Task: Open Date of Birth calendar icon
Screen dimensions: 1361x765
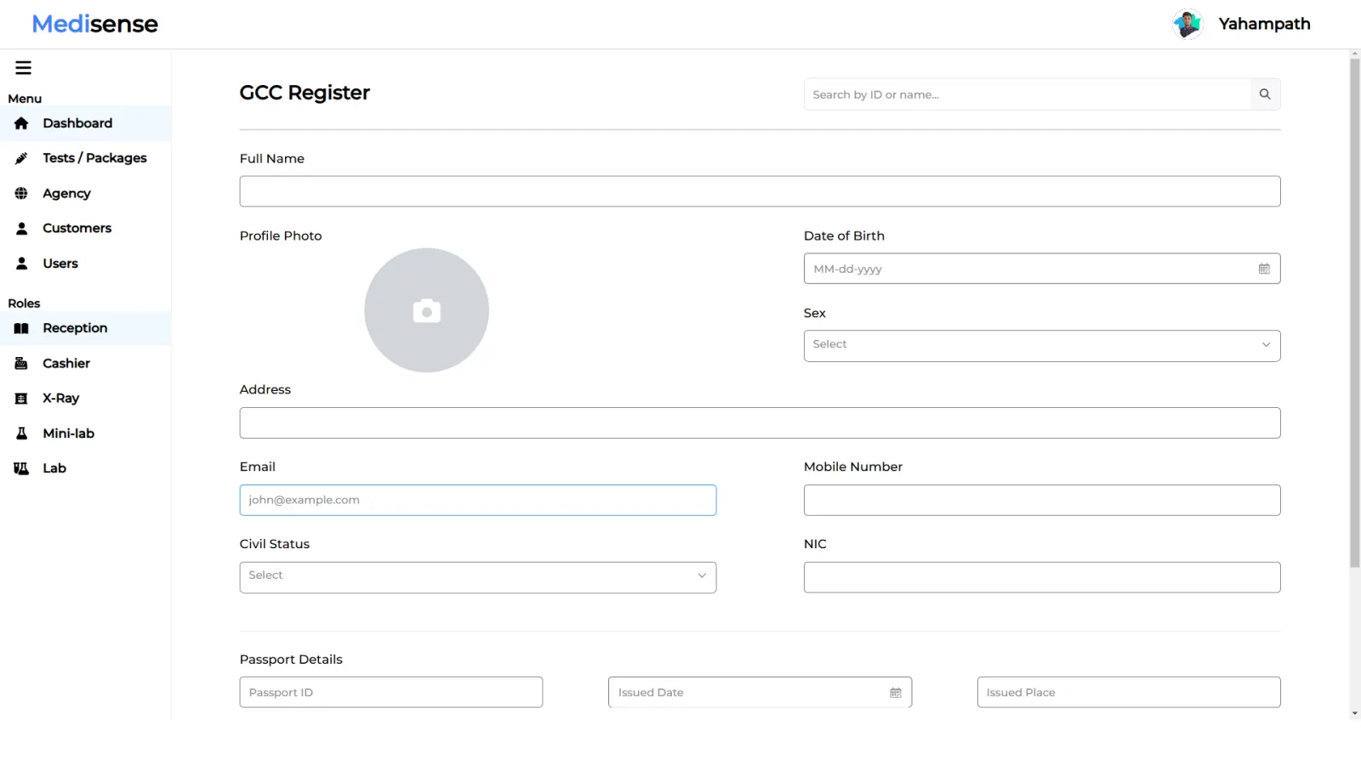Action: [1264, 269]
